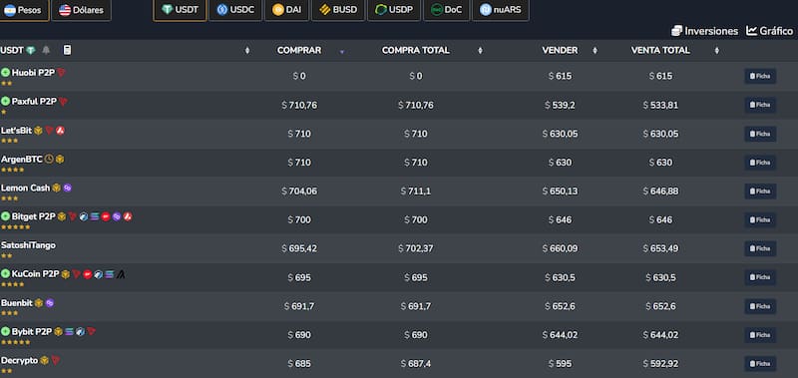
Task: Click the Tether logo beside USDT header
Action: tap(31, 50)
